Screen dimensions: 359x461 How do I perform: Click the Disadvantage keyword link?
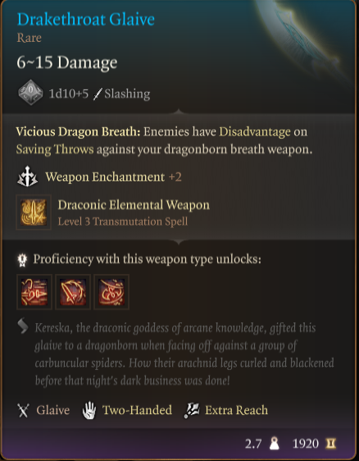[x=255, y=132]
